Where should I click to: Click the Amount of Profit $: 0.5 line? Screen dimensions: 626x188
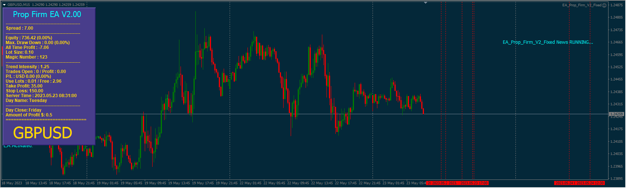(29, 115)
